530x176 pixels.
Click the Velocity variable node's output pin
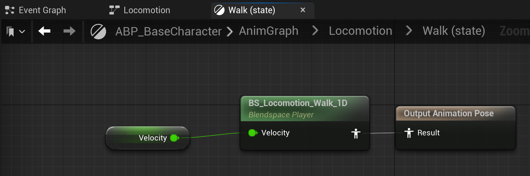tap(175, 138)
